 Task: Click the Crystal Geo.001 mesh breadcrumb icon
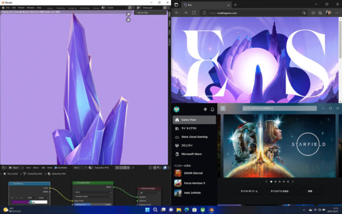(24, 174)
